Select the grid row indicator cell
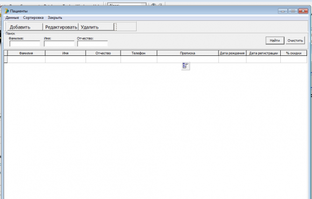This screenshot has width=312, height=199. pyautogui.click(x=5, y=59)
